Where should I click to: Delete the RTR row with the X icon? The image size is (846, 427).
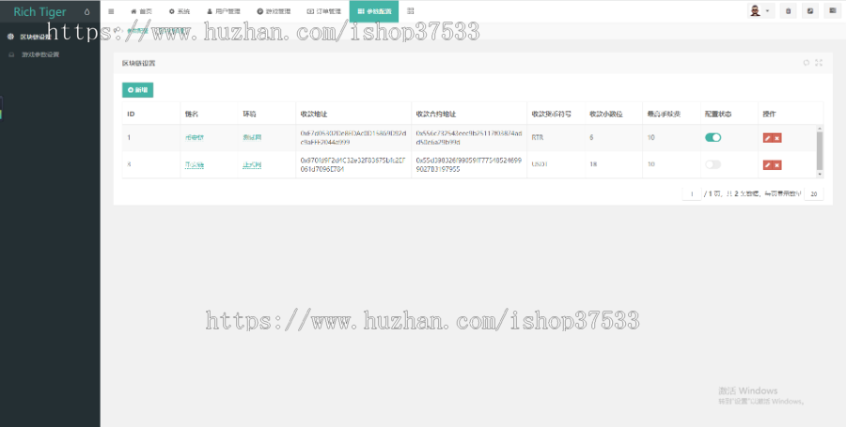[x=777, y=138]
